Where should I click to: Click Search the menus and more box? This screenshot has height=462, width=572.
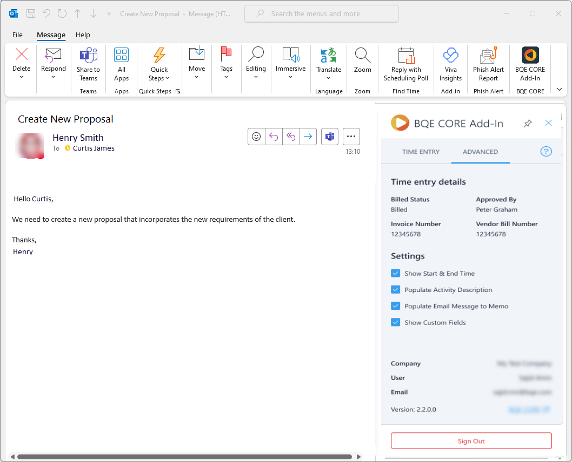click(321, 14)
